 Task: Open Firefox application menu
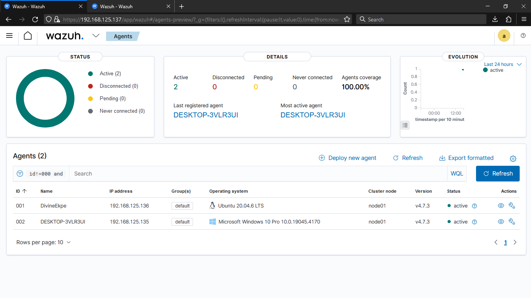[x=524, y=19]
